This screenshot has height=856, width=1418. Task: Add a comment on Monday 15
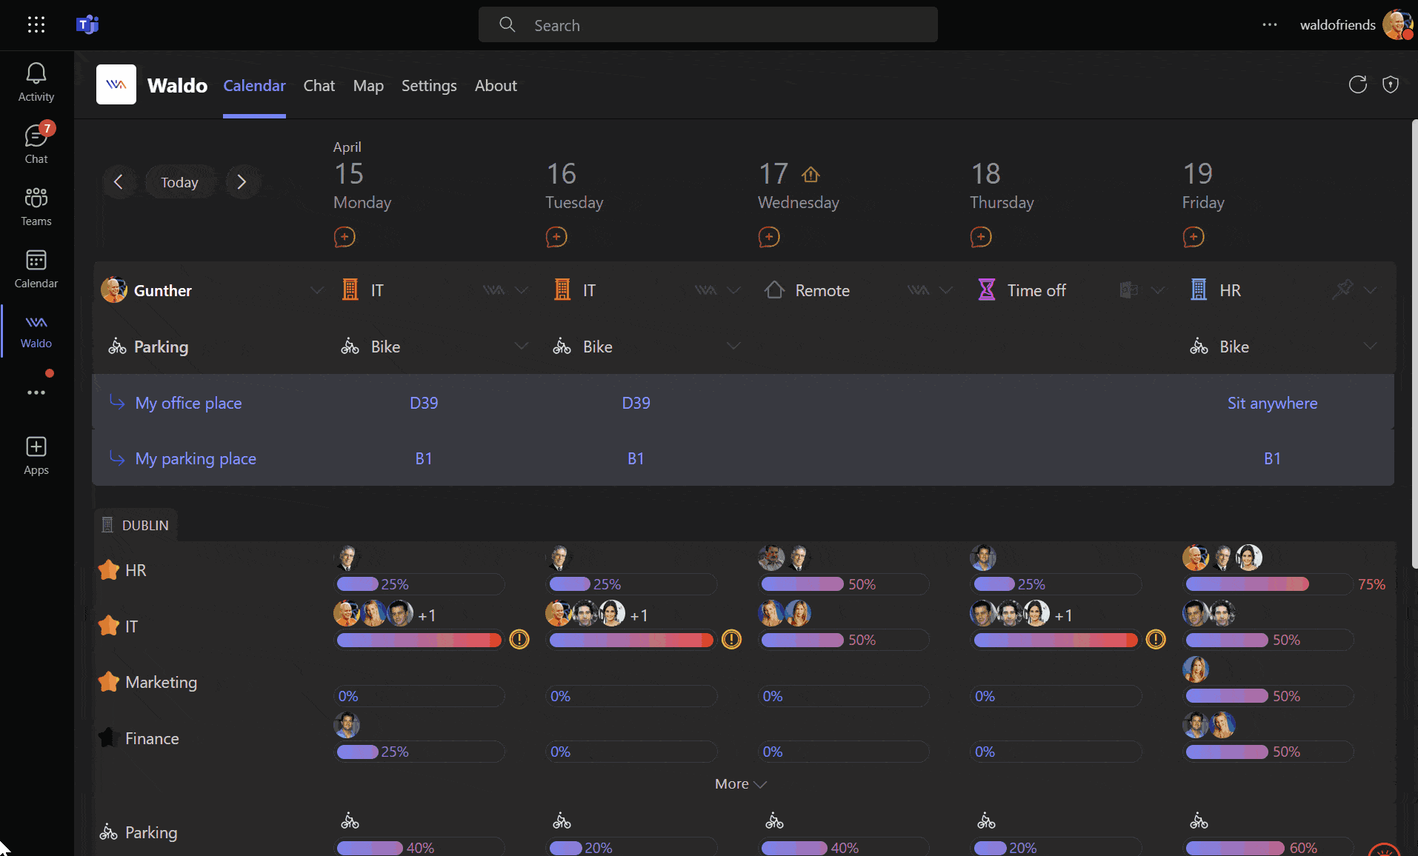point(344,237)
